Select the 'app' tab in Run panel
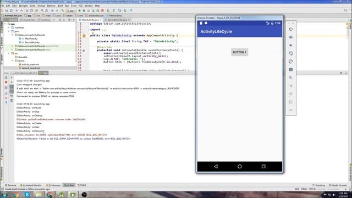352x198 pixels. tap(43, 73)
